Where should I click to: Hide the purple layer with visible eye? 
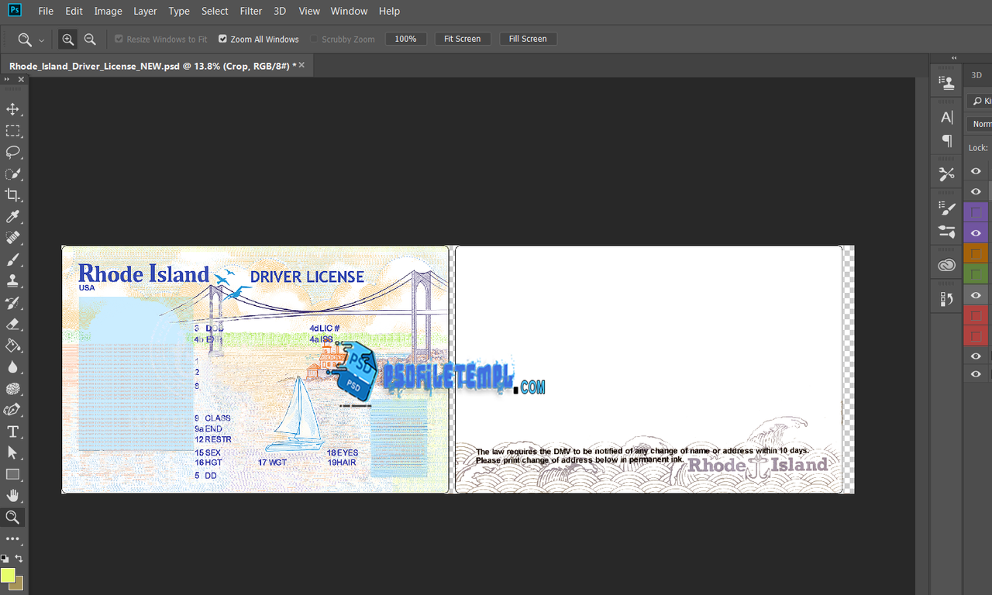976,232
